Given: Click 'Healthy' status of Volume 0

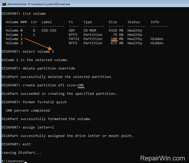Looking at the screenshot, I should point(135,30).
